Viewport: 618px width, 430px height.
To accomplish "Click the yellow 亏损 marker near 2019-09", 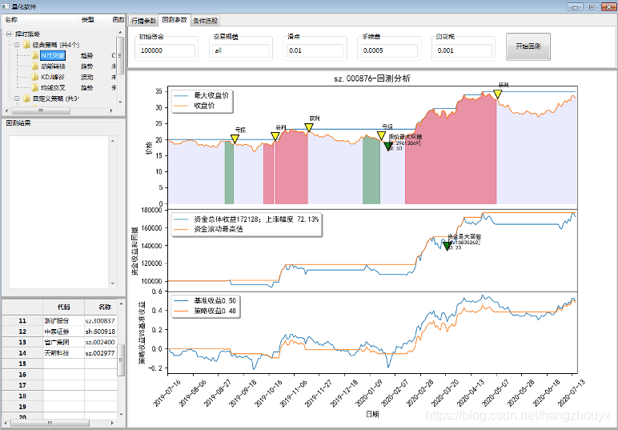I will point(235,139).
